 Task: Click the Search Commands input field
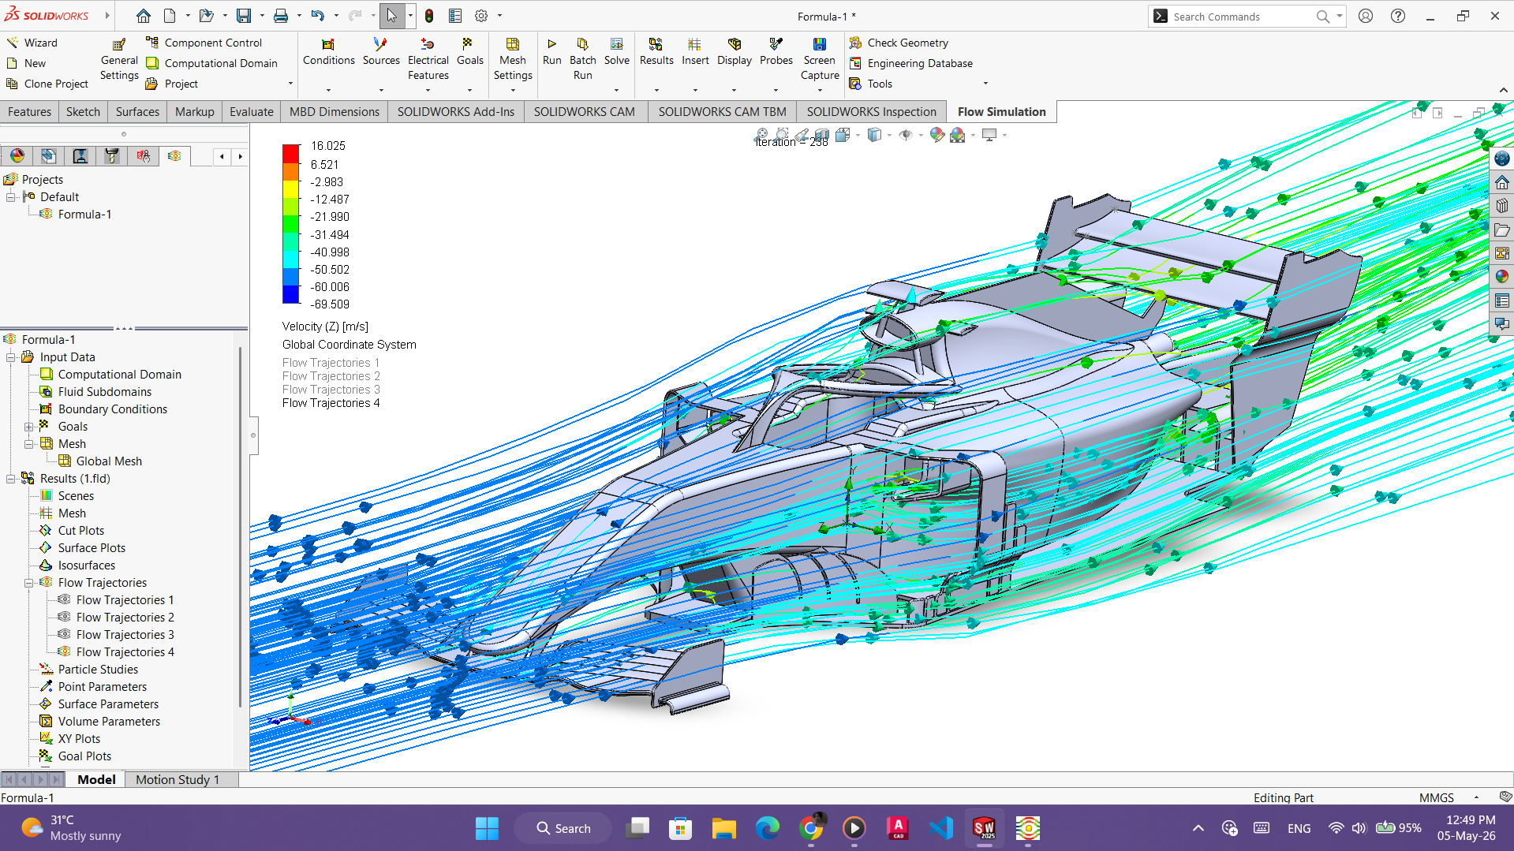point(1243,17)
